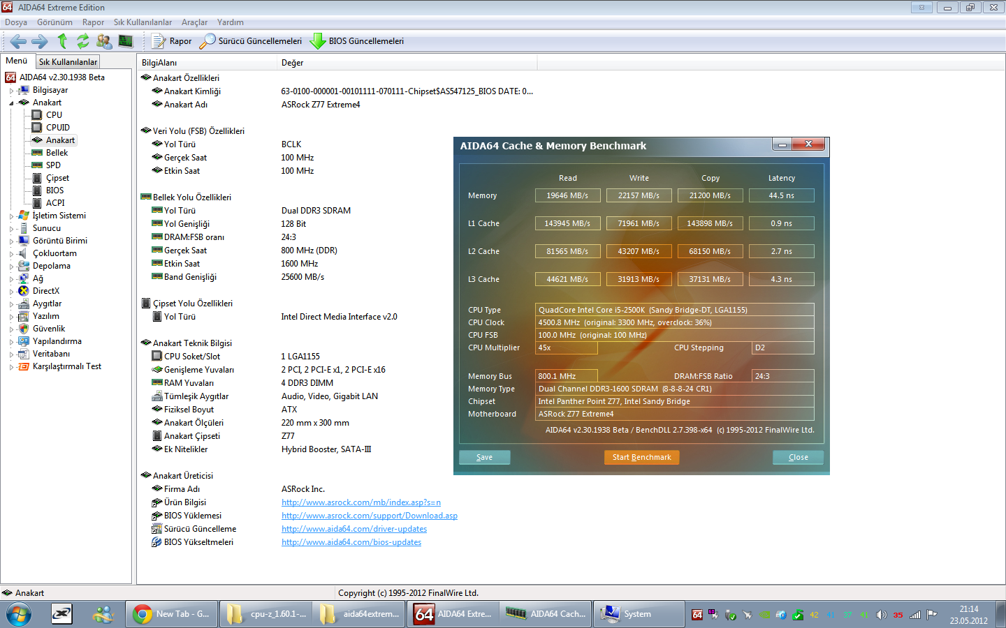Viewport: 1006px width, 628px height.
Task: Open the monitor graph icon in the toolbar
Action: pos(126,41)
